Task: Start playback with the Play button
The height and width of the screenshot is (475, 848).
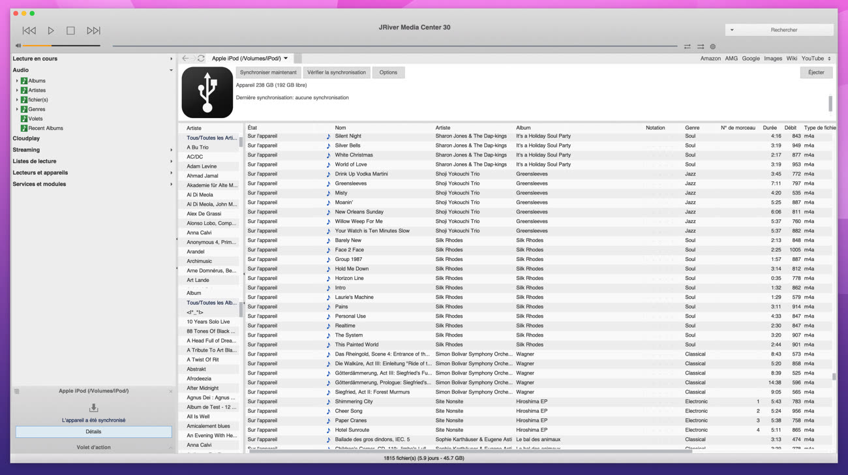Action: [x=51, y=31]
